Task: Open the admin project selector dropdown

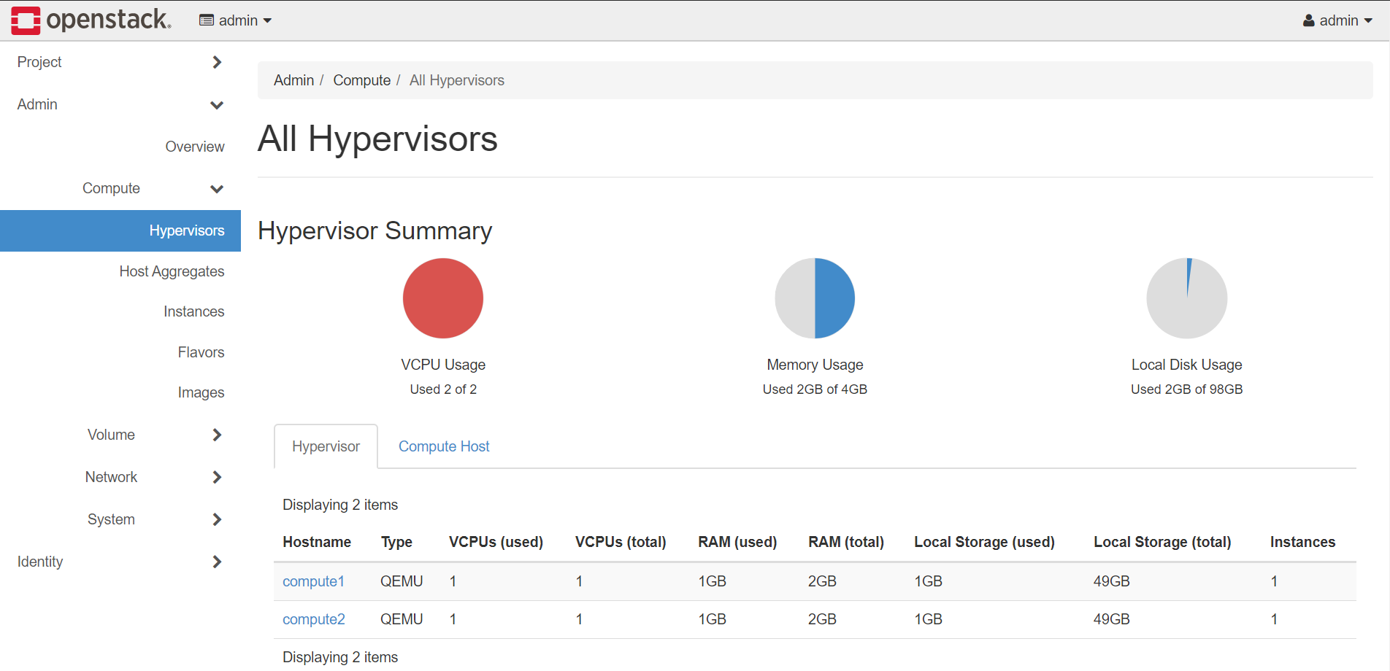Action: tap(235, 20)
